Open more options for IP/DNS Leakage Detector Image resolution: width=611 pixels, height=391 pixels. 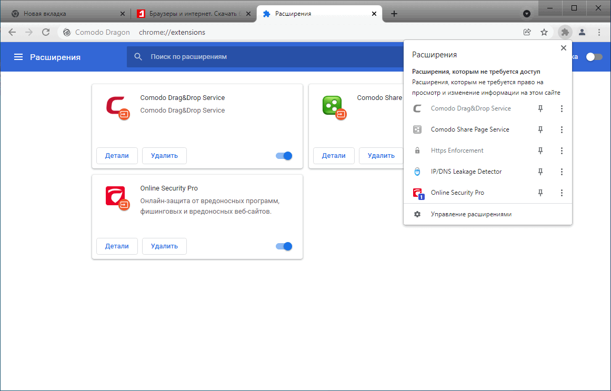point(562,172)
